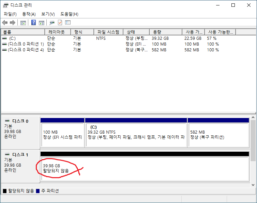The height and width of the screenshot is (203, 257).
Task: Select the (C:) 39.32 GB NTFS partition block
Action: (x=136, y=133)
